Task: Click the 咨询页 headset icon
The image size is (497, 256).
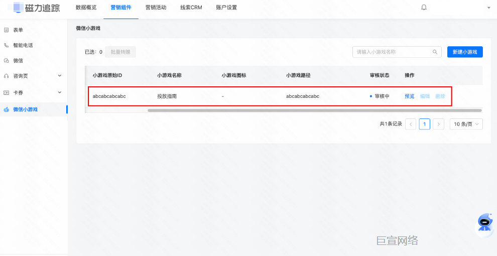Action: click(x=6, y=76)
